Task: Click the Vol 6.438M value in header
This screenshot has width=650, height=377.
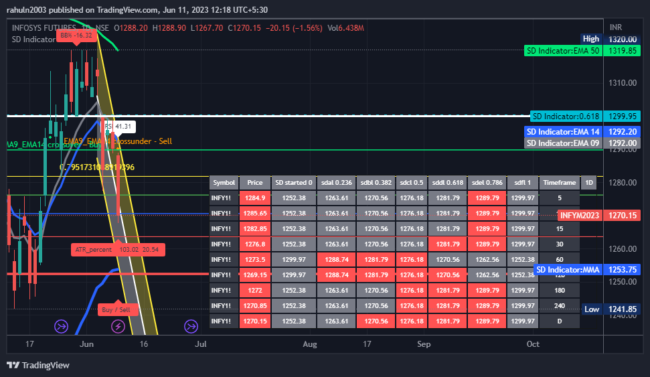Action: (345, 27)
